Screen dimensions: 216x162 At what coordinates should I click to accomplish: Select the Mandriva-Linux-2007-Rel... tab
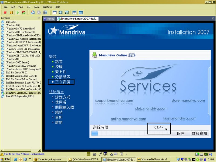(77, 19)
